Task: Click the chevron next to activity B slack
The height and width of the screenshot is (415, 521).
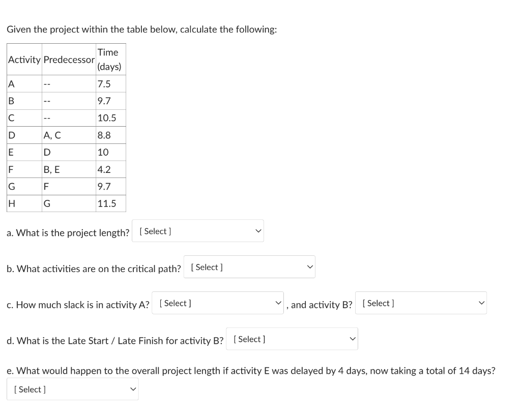Action: click(481, 303)
